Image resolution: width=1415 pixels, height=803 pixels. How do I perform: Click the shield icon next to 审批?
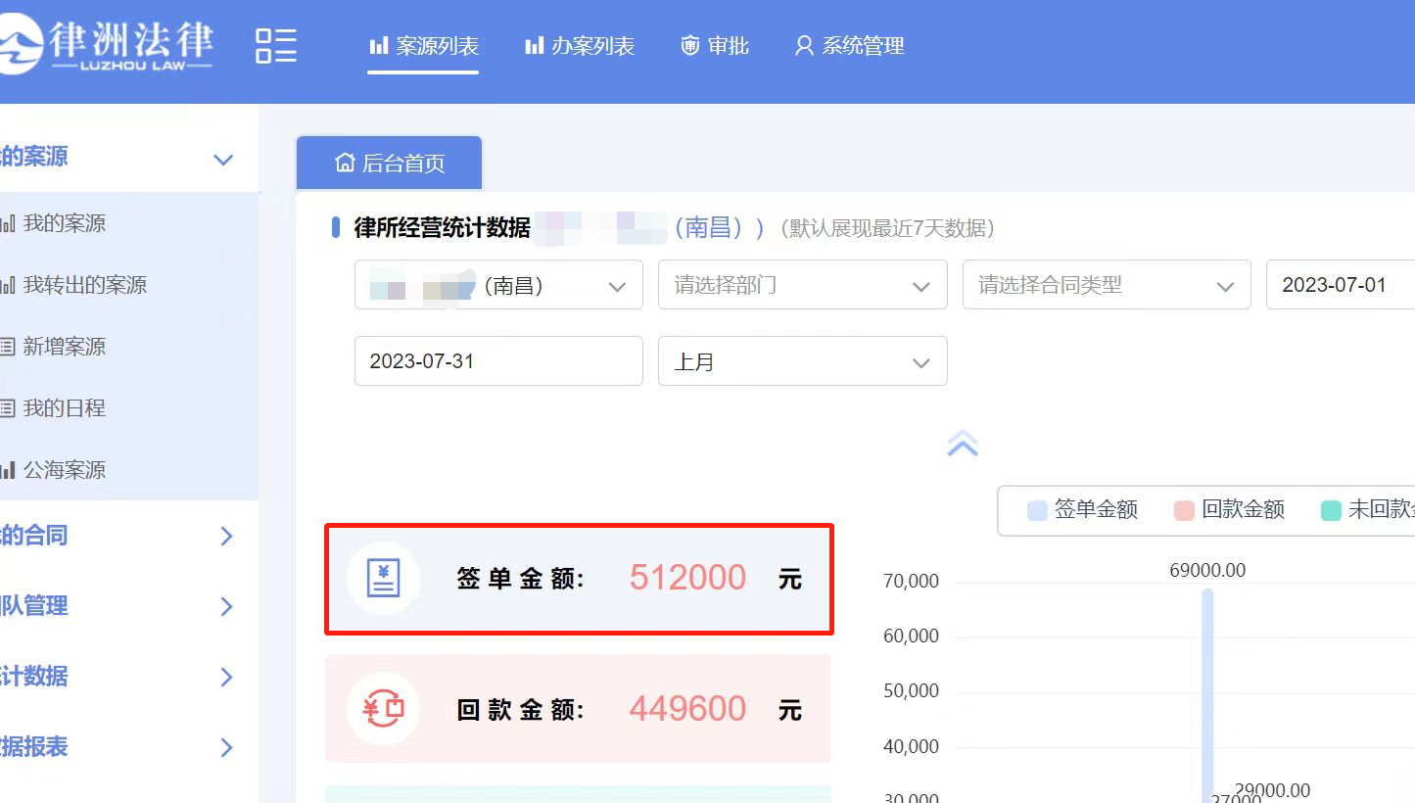(x=690, y=46)
